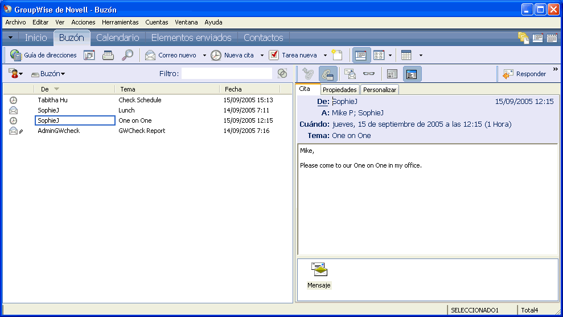Open the calendar grid view dropdown arrow
The height and width of the screenshot is (317, 563).
(421, 56)
